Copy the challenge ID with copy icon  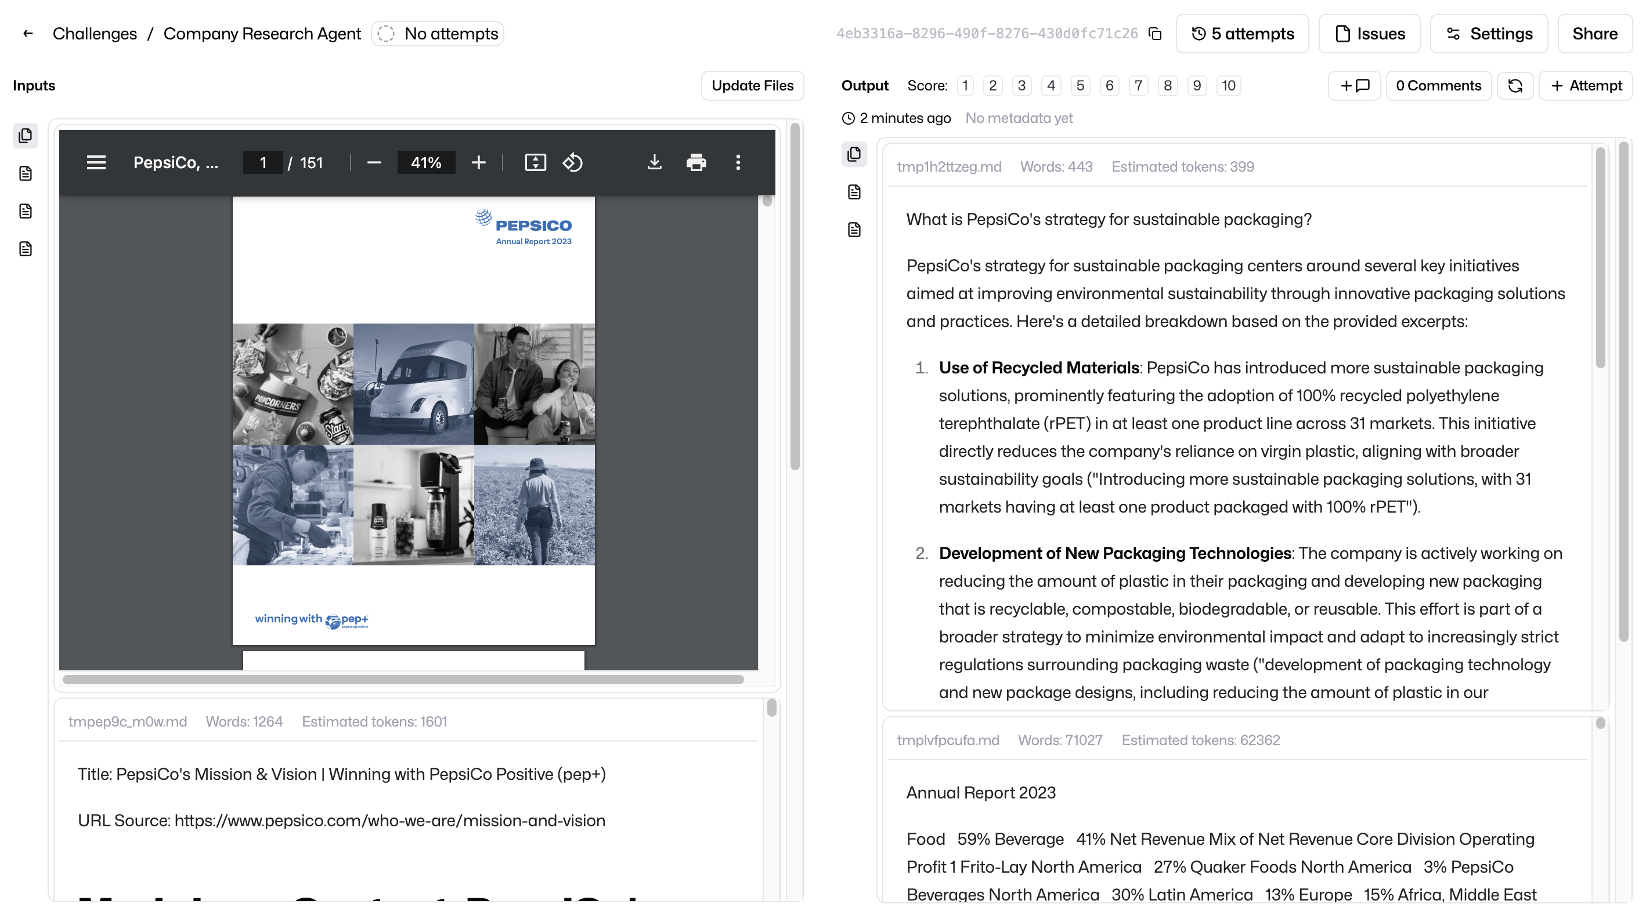click(1154, 33)
